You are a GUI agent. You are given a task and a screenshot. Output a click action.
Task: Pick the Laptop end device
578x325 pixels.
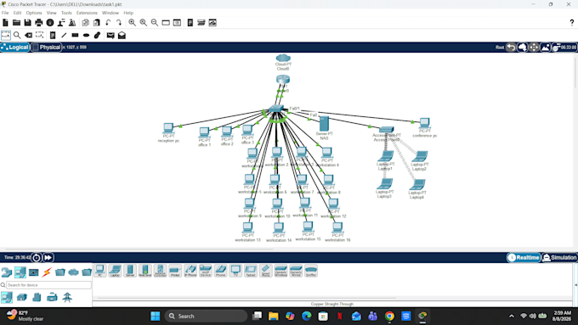coord(115,271)
